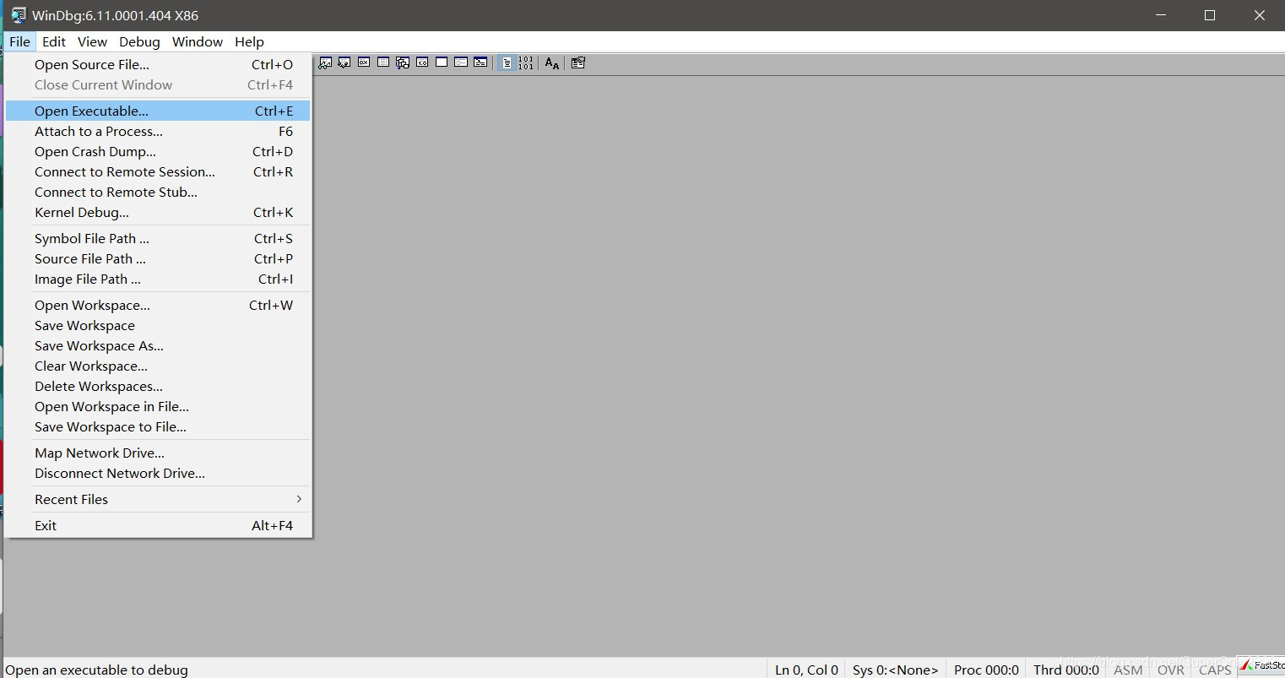Image resolution: width=1285 pixels, height=678 pixels.
Task: Click the WinDbg title bar app icon
Action: (18, 15)
